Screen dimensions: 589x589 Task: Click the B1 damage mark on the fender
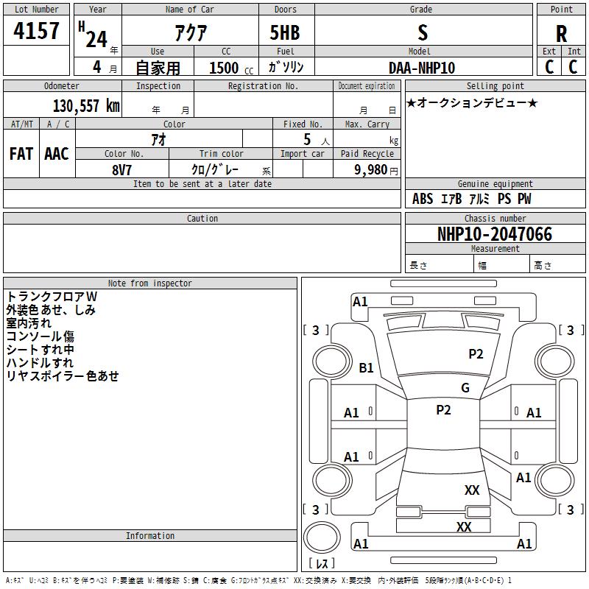366,367
